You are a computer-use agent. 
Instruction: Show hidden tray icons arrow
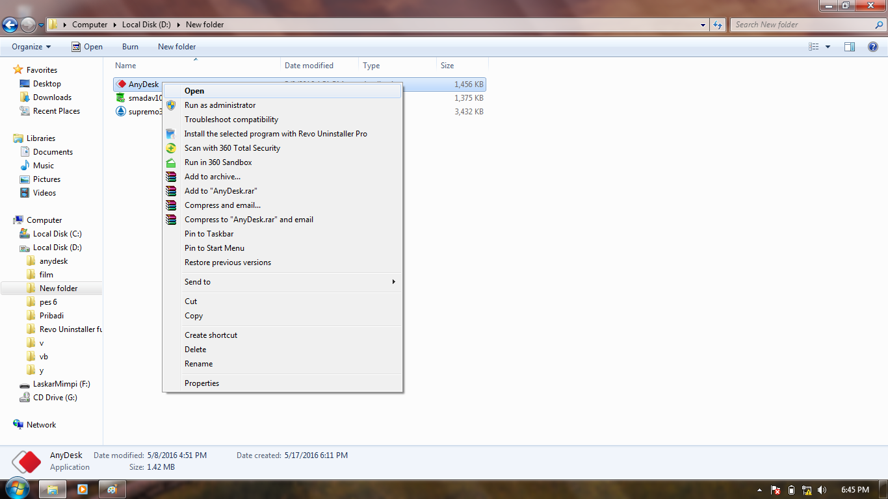click(x=760, y=490)
